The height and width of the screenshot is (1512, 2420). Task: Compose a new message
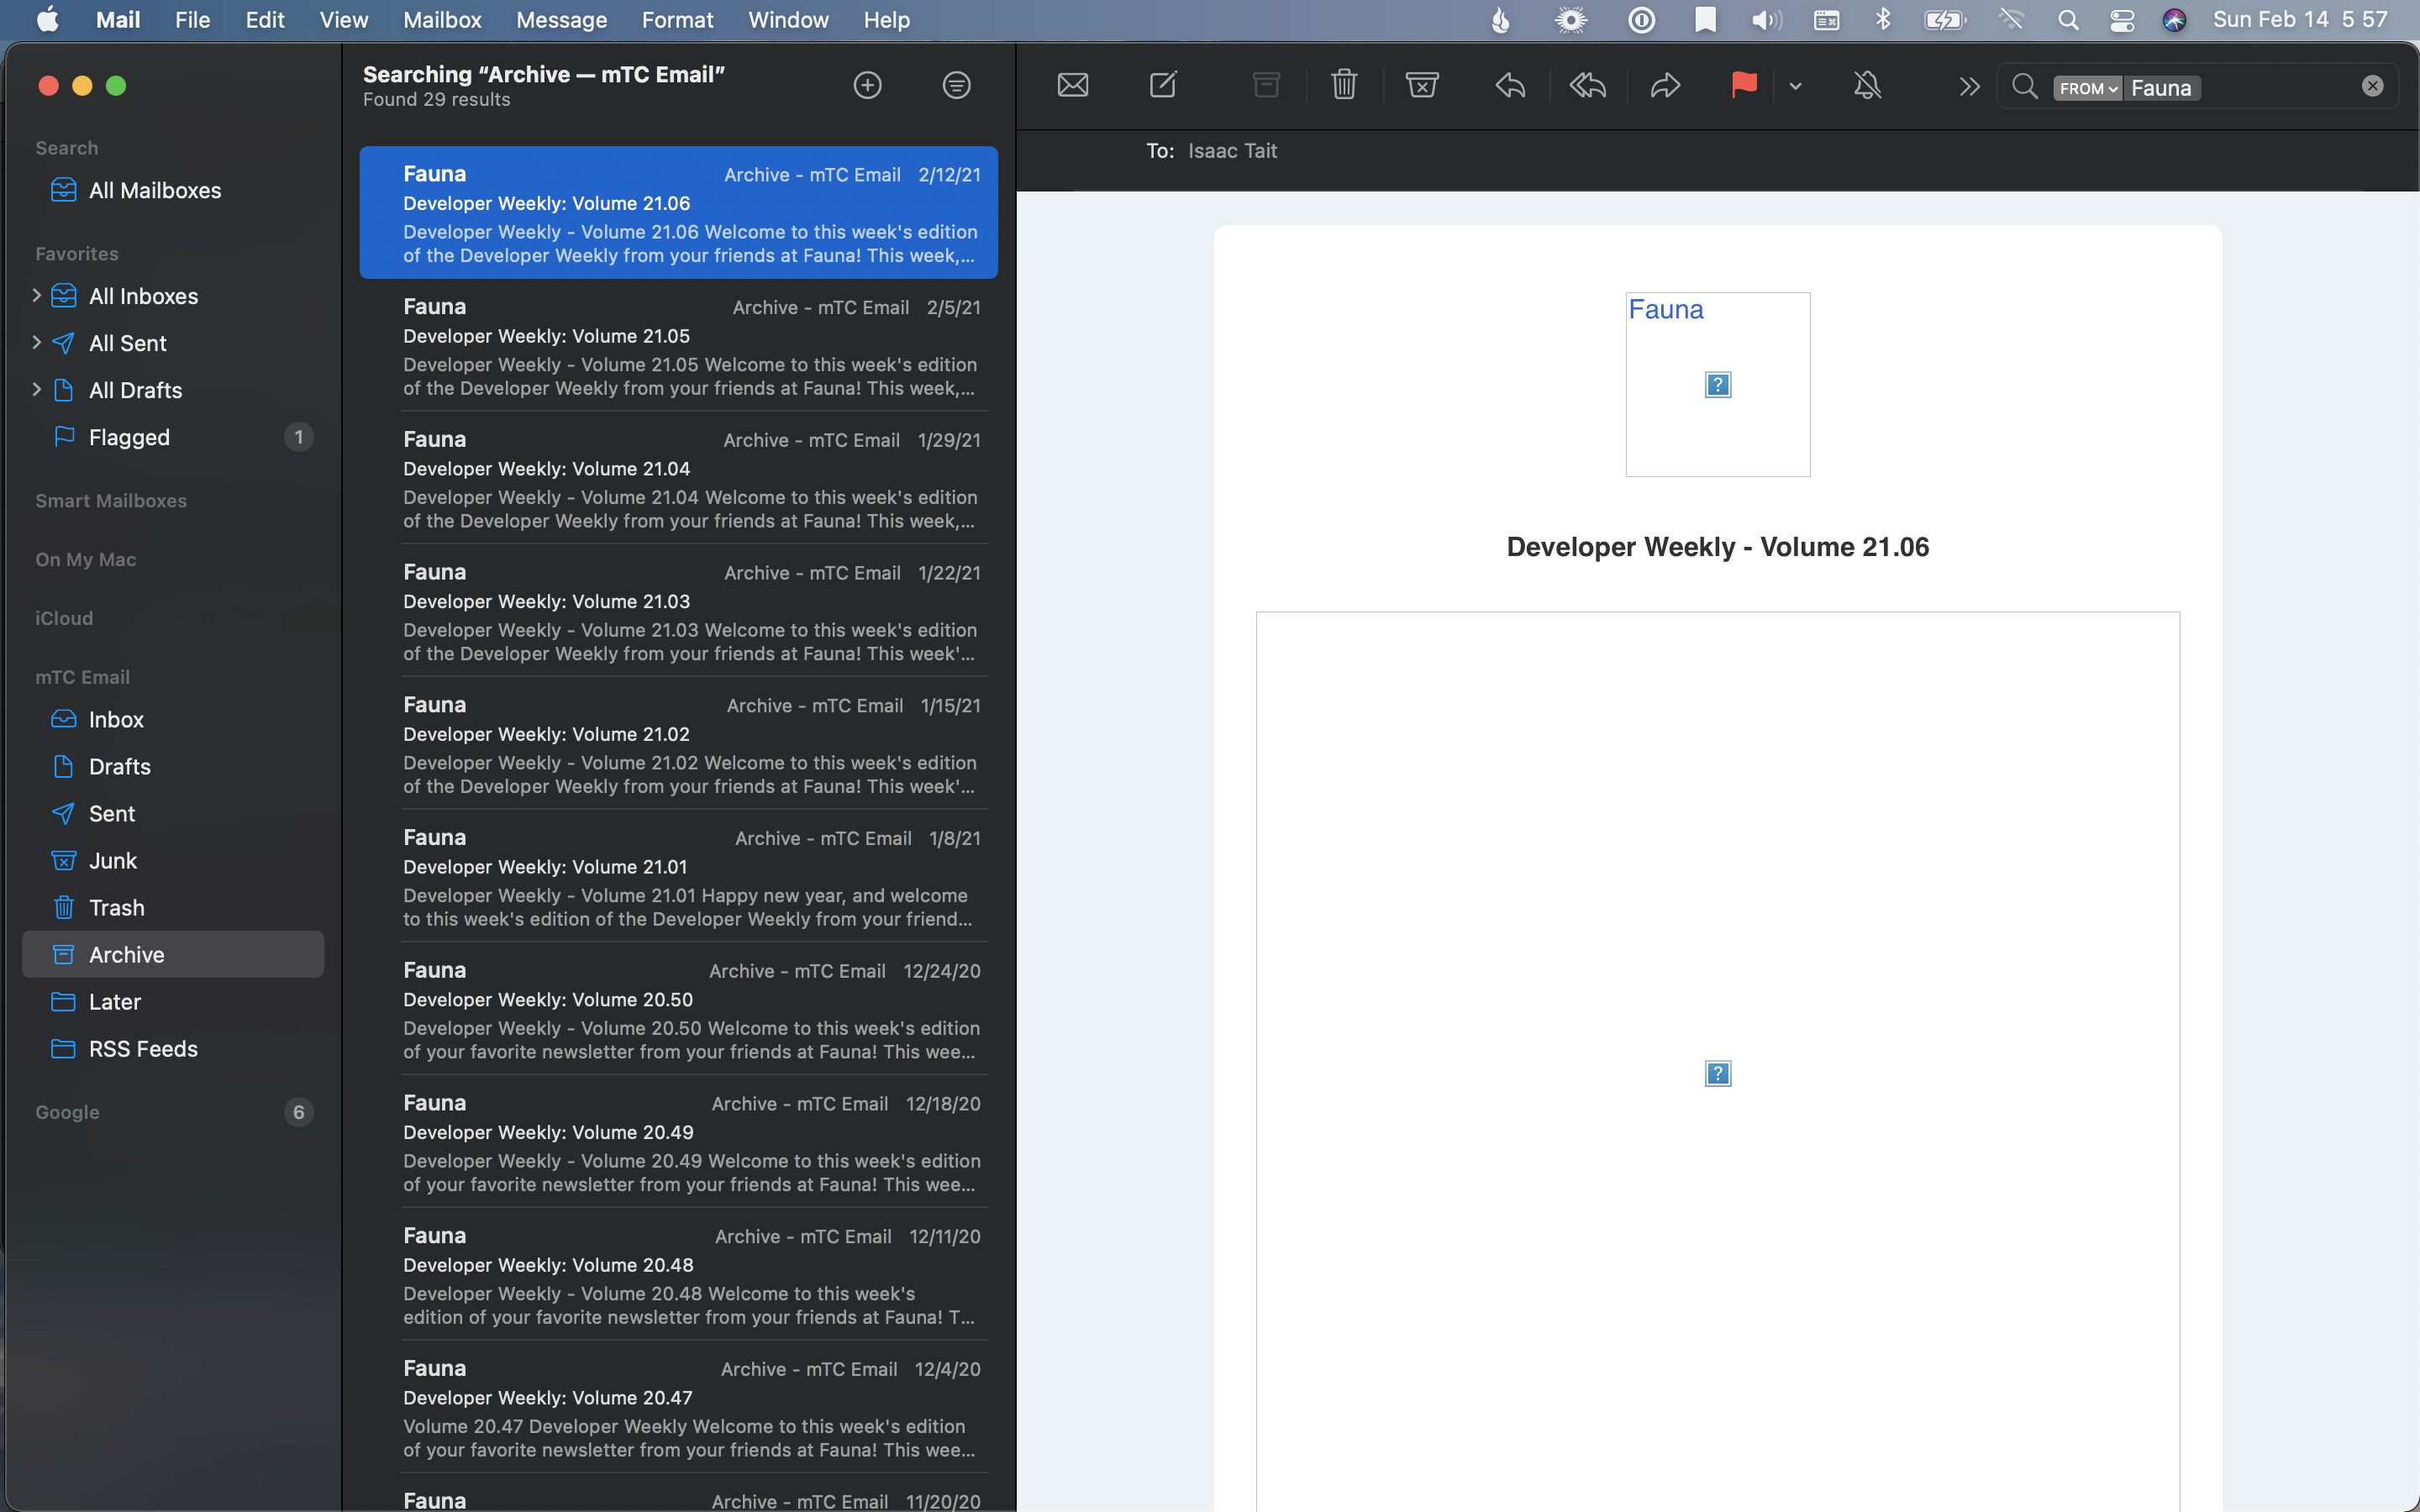coord(1163,86)
